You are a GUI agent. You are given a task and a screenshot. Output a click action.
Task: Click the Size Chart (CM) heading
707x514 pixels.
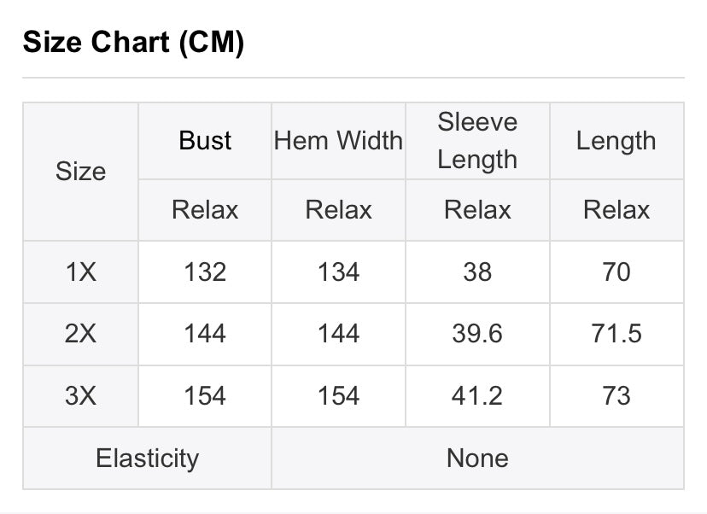[133, 43]
